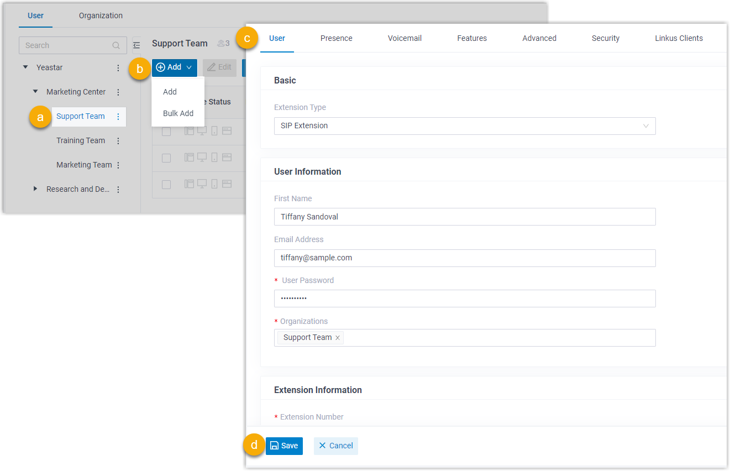Check the third extension row checkbox
Image resolution: width=730 pixels, height=471 pixels.
tap(166, 184)
